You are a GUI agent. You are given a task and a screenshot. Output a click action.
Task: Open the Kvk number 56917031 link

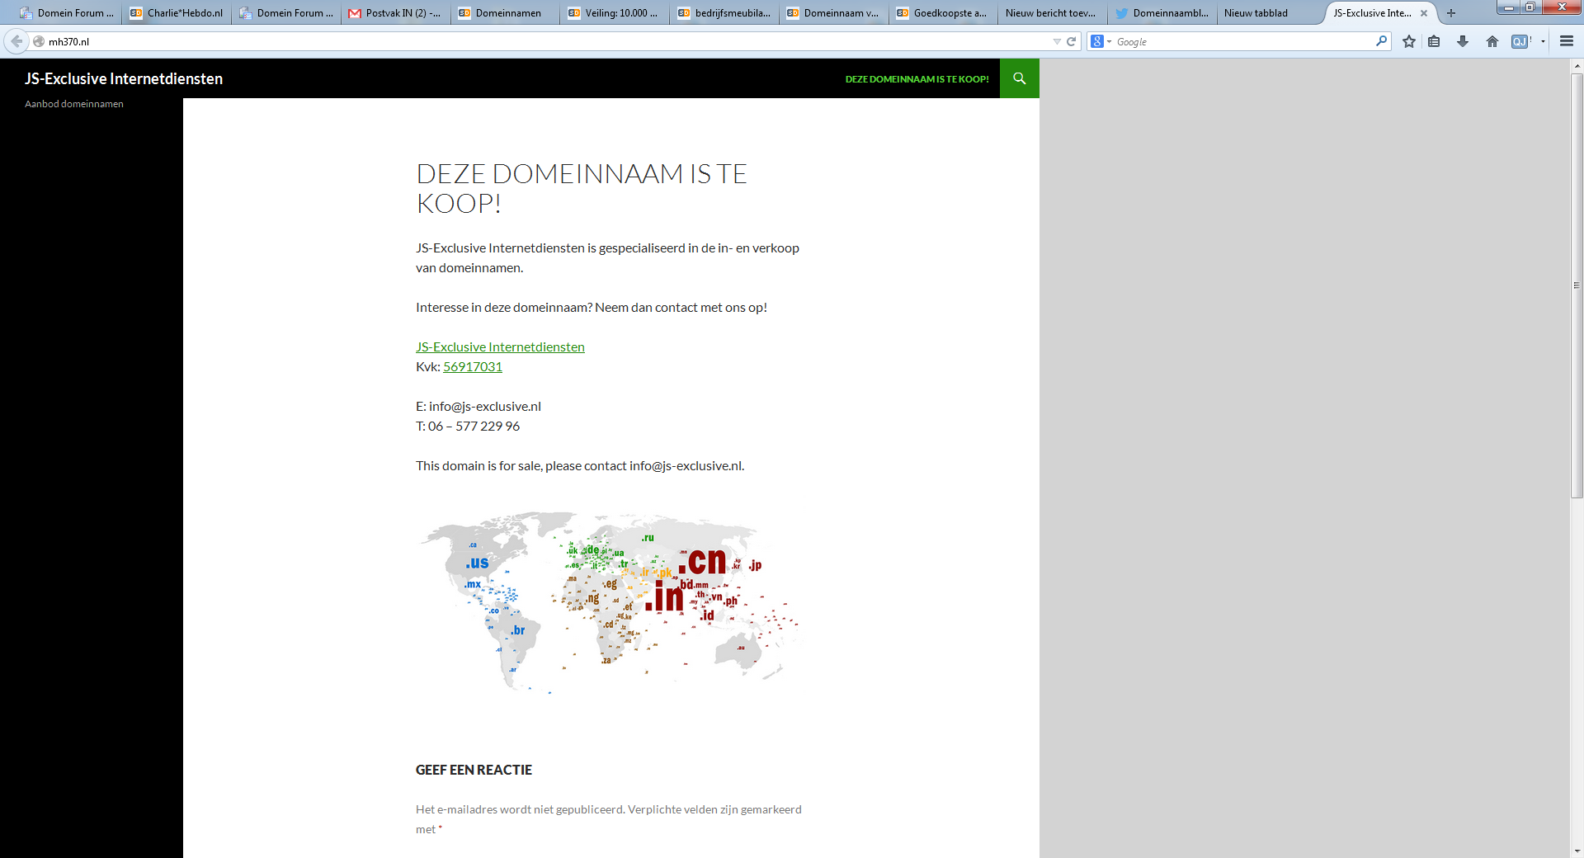pyautogui.click(x=473, y=366)
